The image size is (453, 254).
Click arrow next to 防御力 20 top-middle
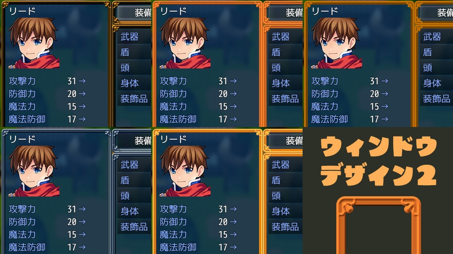point(234,93)
